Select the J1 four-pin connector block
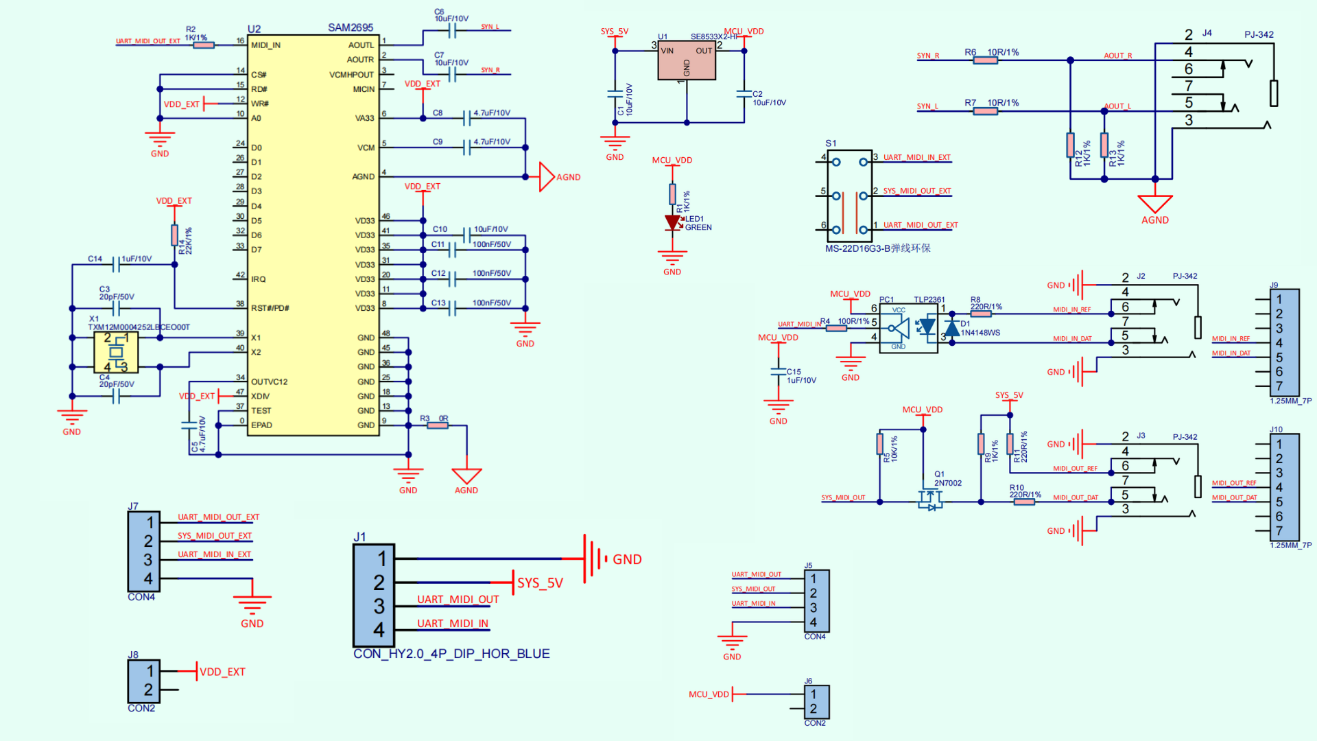The image size is (1317, 741). coord(374,595)
